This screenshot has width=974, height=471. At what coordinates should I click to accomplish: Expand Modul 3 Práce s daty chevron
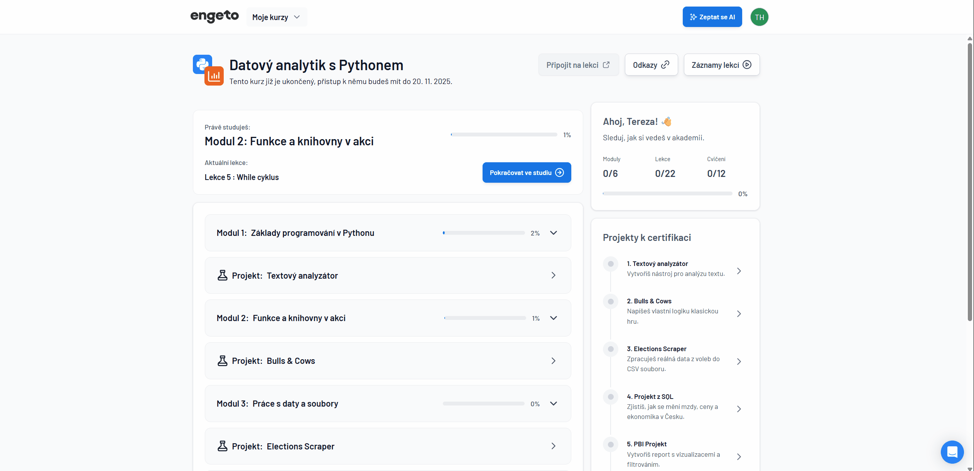(x=553, y=404)
